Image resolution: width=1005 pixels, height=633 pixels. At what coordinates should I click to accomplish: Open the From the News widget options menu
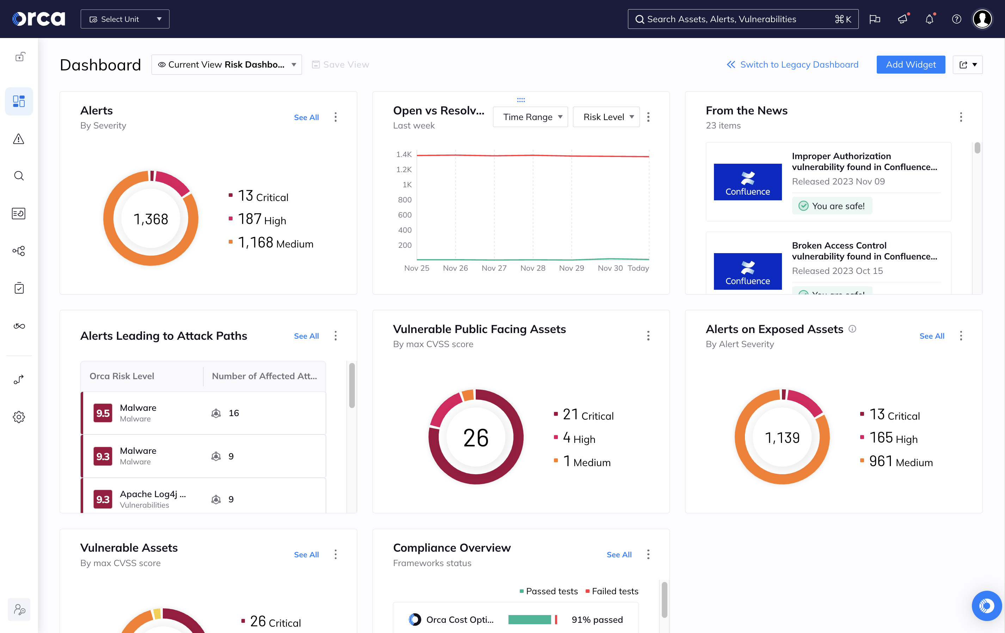point(961,117)
